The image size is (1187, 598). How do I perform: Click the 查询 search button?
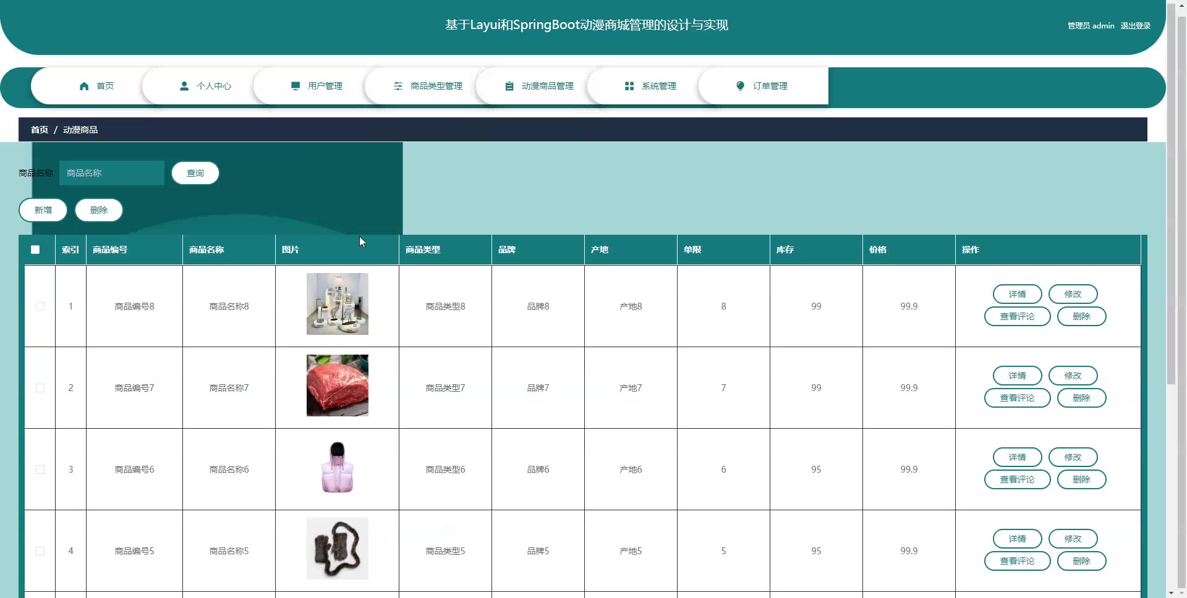point(195,173)
